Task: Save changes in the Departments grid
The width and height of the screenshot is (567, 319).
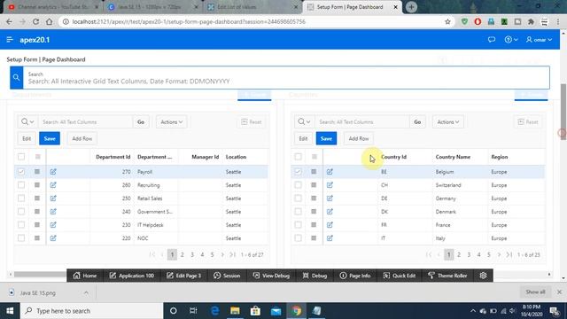Action: (50, 138)
